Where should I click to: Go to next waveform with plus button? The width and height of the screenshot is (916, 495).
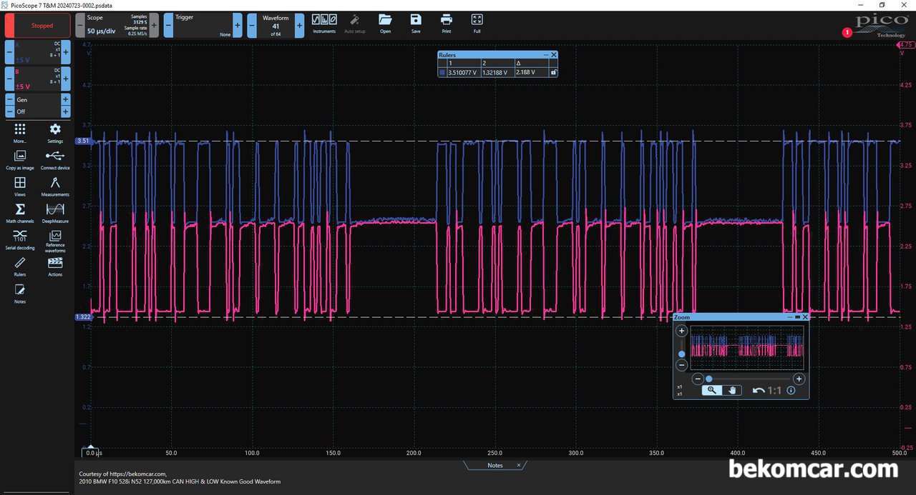[x=299, y=26]
